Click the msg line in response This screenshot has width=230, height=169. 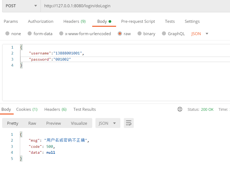tap(59, 140)
